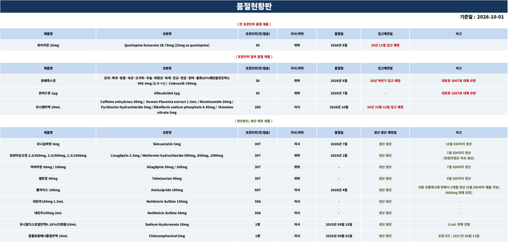Select the product name cell in the Alfacalcidol row

click(x=48, y=93)
